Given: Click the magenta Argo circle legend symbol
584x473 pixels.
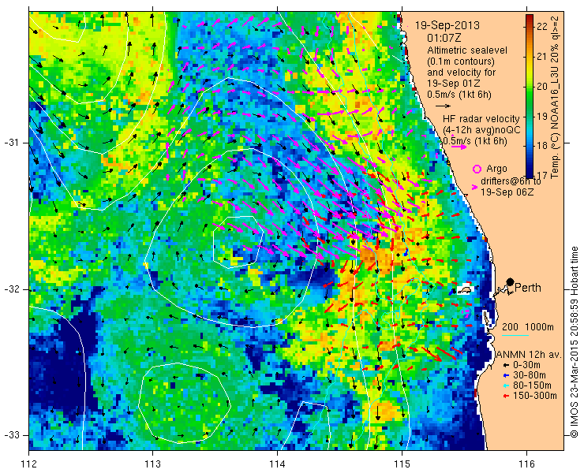Looking at the screenshot, I should tap(477, 169).
